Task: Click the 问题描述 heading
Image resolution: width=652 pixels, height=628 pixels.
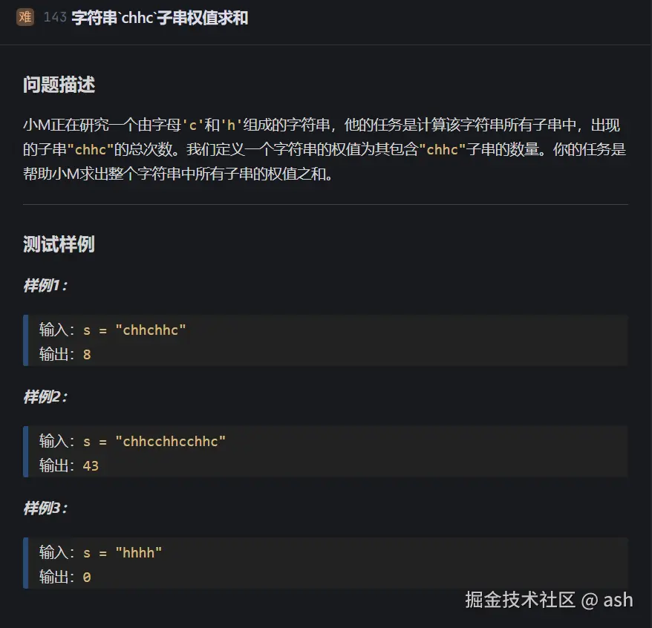Action: click(59, 85)
